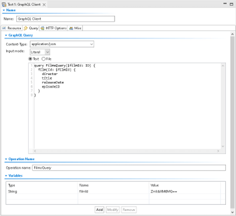Click the HTTP Options gear icon
The width and height of the screenshot is (236, 216).
click(x=42, y=28)
